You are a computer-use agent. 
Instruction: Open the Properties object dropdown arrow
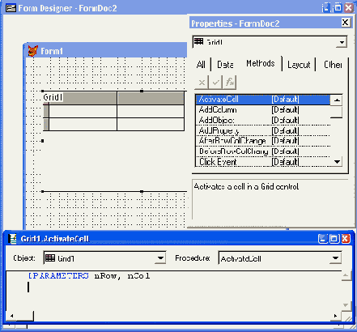(x=342, y=42)
